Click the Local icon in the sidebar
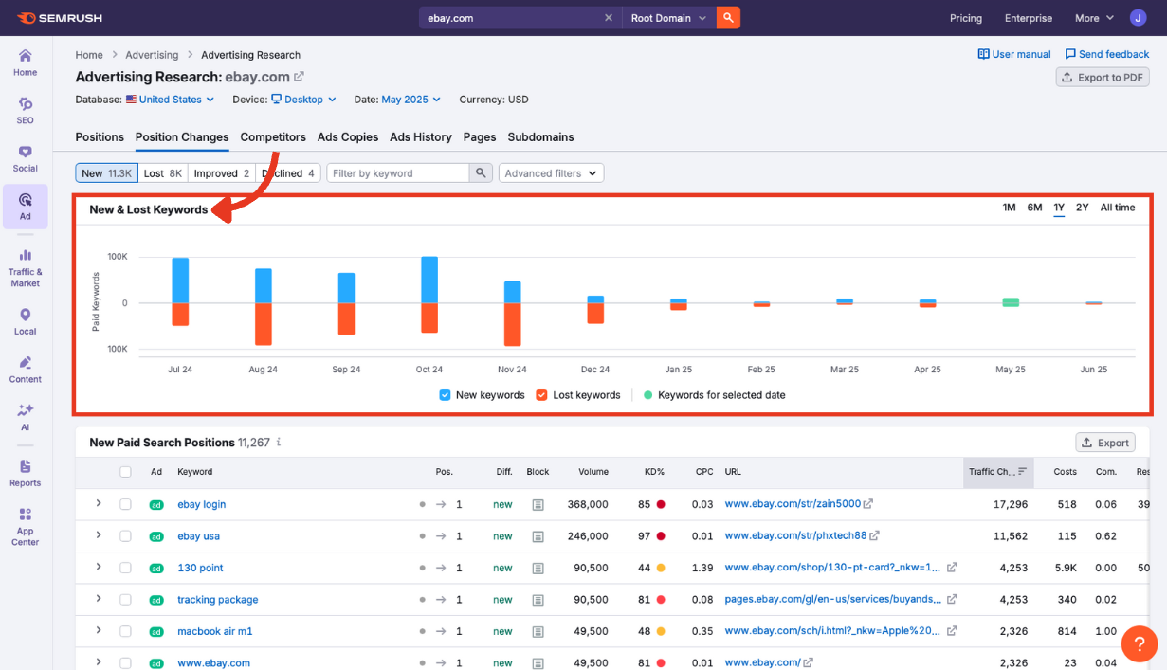 pyautogui.click(x=24, y=317)
